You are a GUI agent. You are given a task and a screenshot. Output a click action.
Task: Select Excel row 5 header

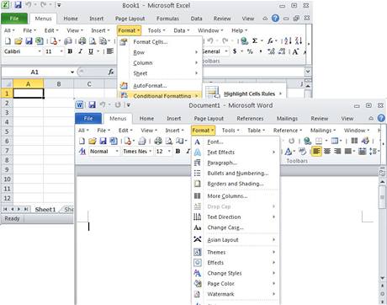click(x=7, y=131)
